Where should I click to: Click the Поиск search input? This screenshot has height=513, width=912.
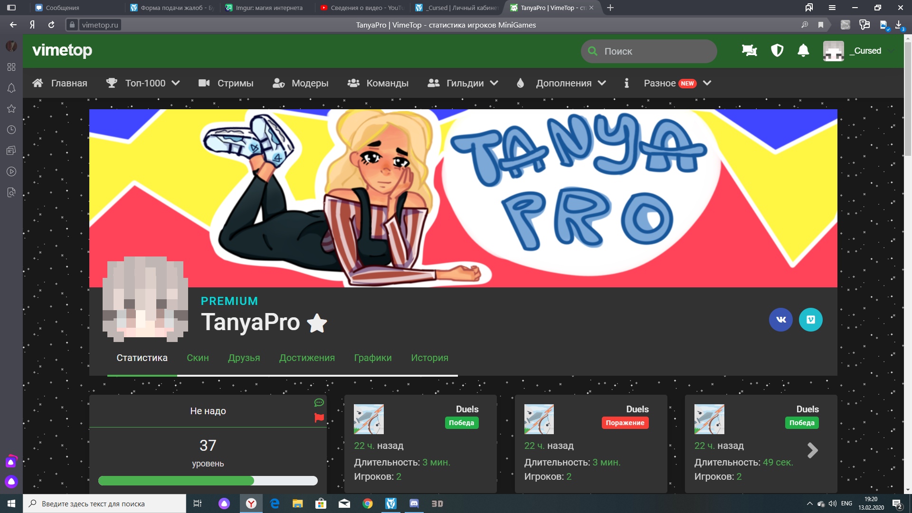coord(649,51)
